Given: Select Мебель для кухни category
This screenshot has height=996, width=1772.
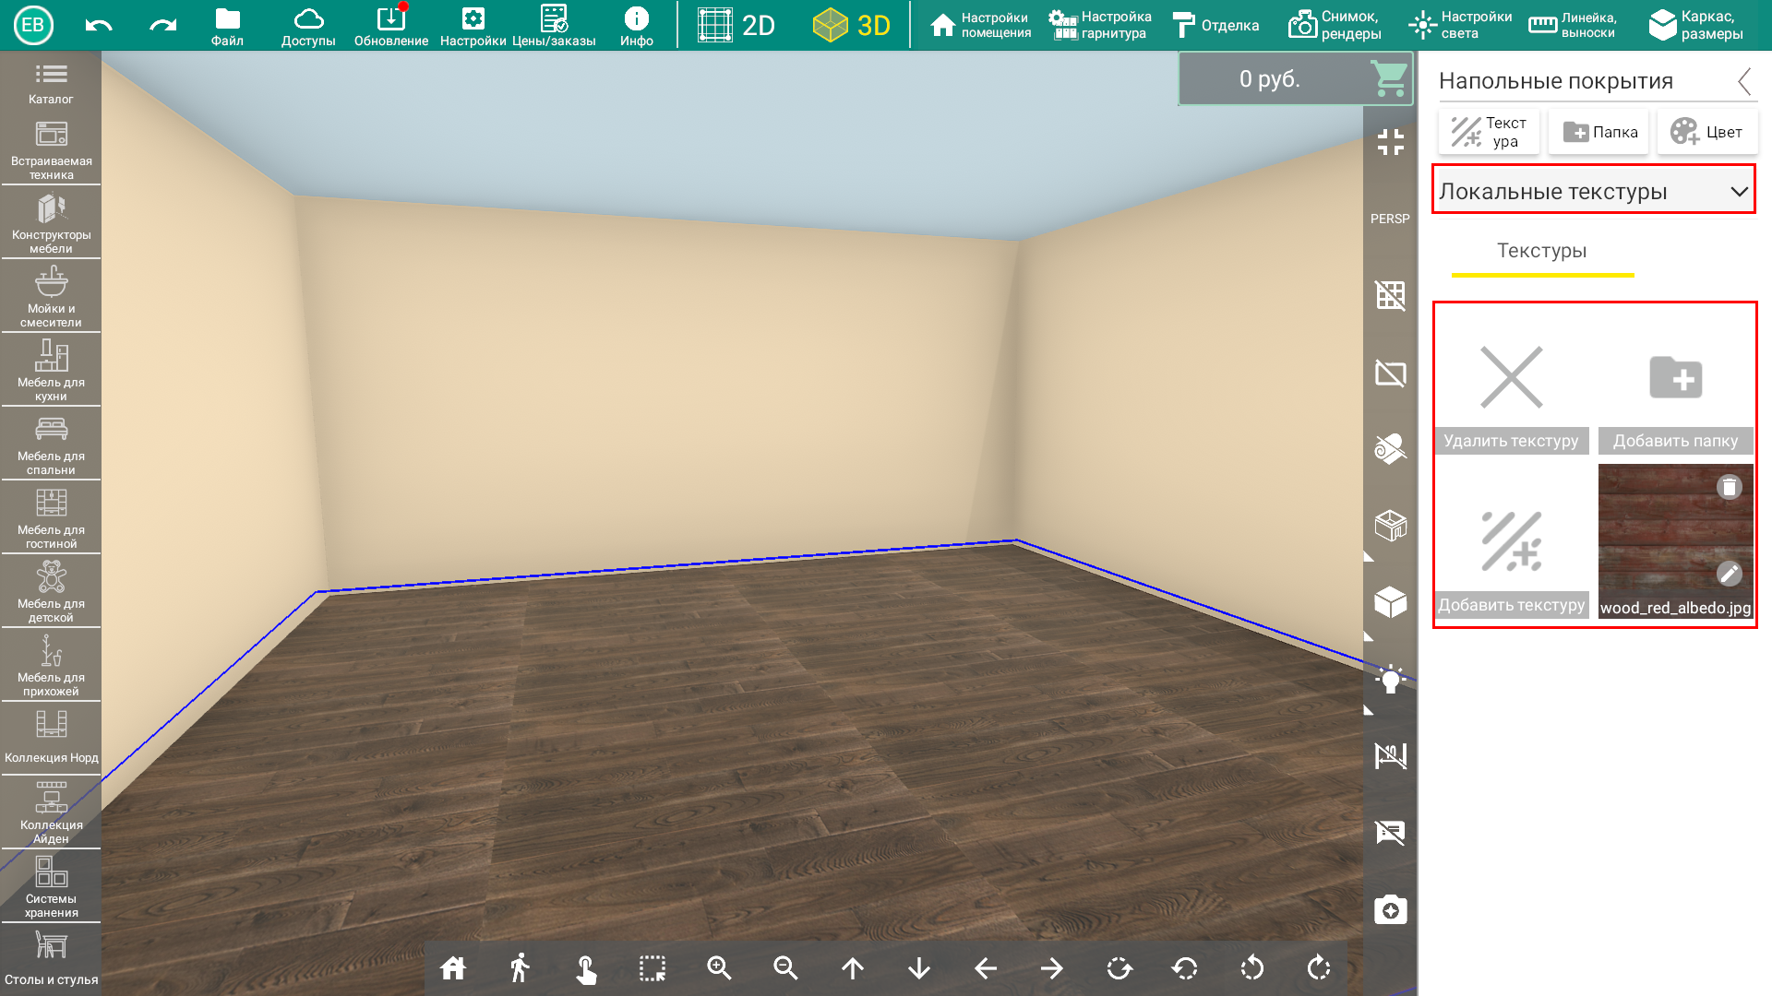Looking at the screenshot, I should tap(51, 372).
